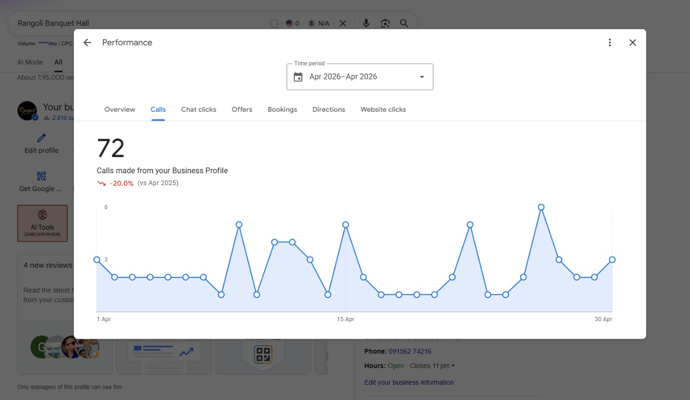Click the microphone voice search icon
The image size is (690, 400).
366,23
